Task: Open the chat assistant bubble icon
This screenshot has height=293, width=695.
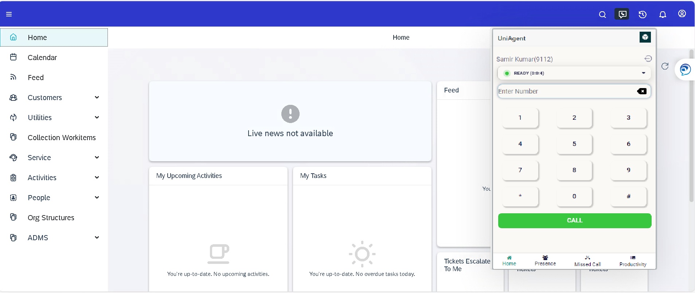Action: [x=685, y=69]
